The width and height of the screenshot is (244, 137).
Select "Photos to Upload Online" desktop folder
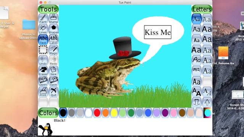(x=29, y=30)
